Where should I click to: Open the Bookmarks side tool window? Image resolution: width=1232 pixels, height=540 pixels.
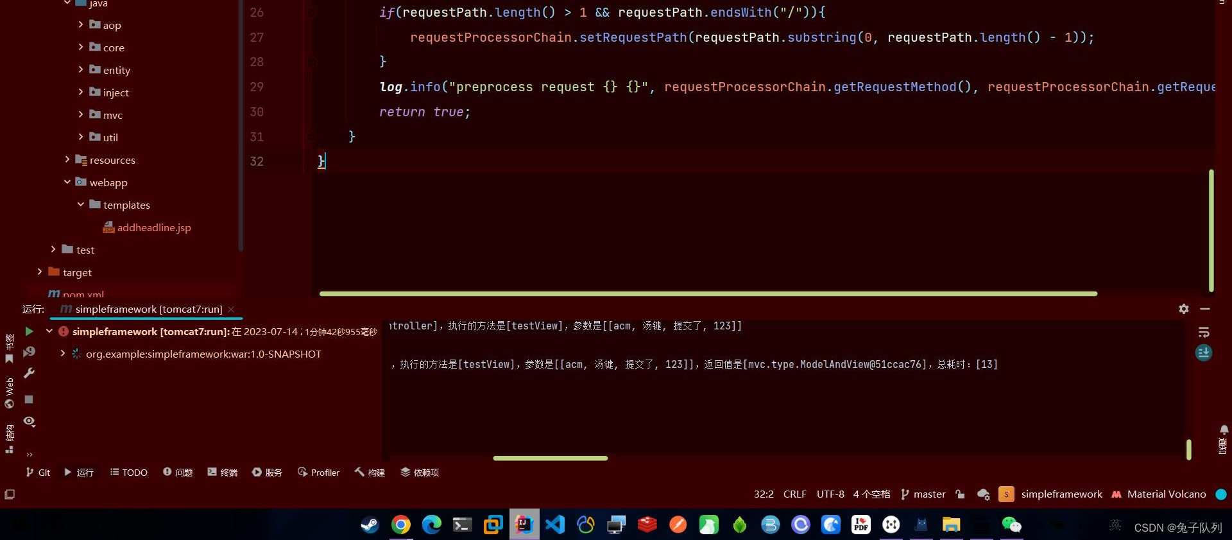pyautogui.click(x=9, y=349)
